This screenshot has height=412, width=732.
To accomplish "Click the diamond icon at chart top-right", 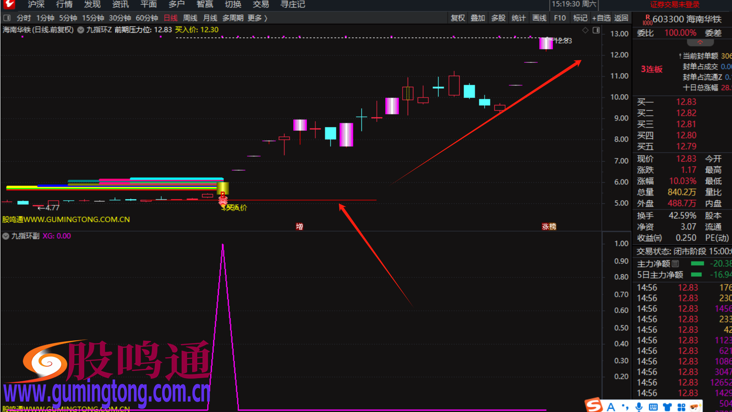I will [585, 30].
